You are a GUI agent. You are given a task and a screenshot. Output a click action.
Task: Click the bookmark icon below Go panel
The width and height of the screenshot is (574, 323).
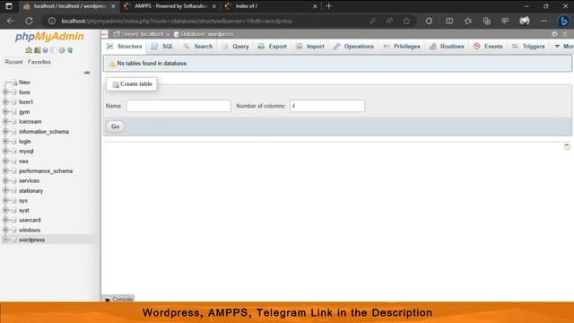567,147
